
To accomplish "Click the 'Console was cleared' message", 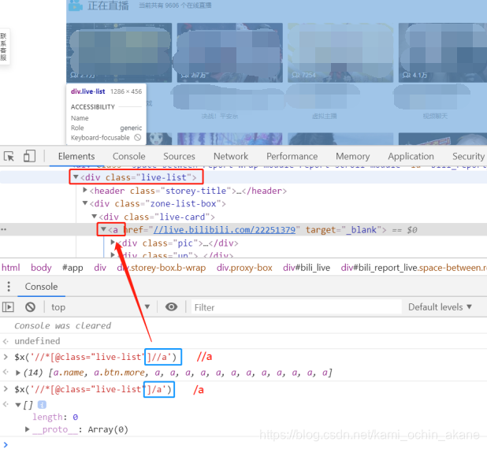I will [62, 325].
